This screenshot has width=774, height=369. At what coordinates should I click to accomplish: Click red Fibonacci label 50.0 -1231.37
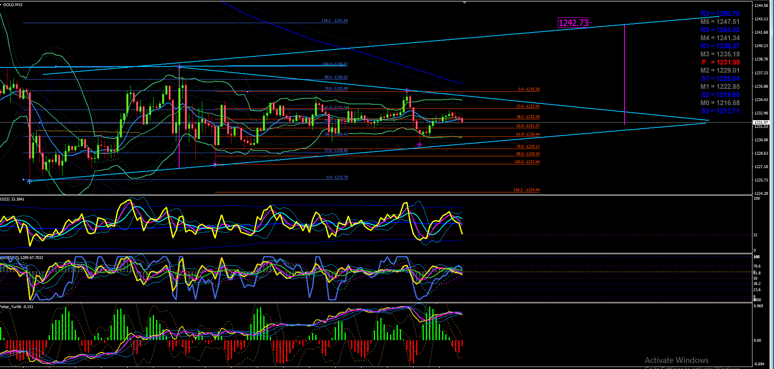pos(528,126)
